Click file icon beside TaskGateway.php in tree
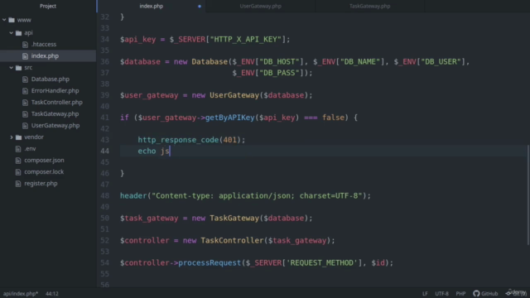 [x=25, y=114]
